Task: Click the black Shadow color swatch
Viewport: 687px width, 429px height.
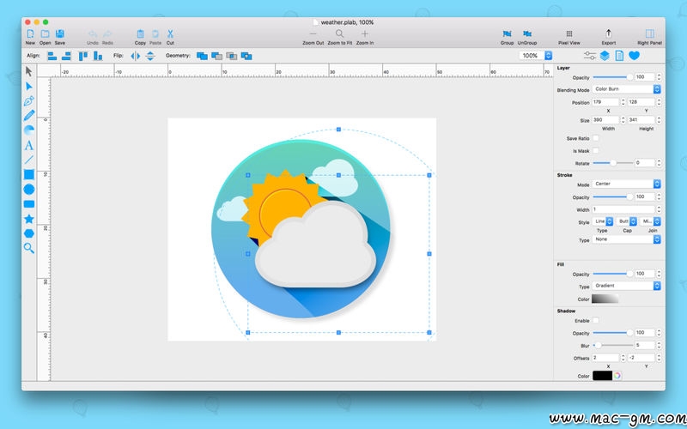Action: coord(603,376)
